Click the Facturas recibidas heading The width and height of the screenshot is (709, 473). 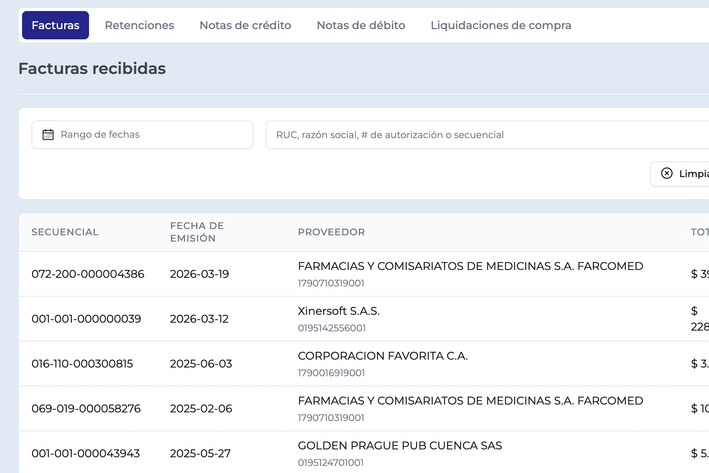(92, 68)
